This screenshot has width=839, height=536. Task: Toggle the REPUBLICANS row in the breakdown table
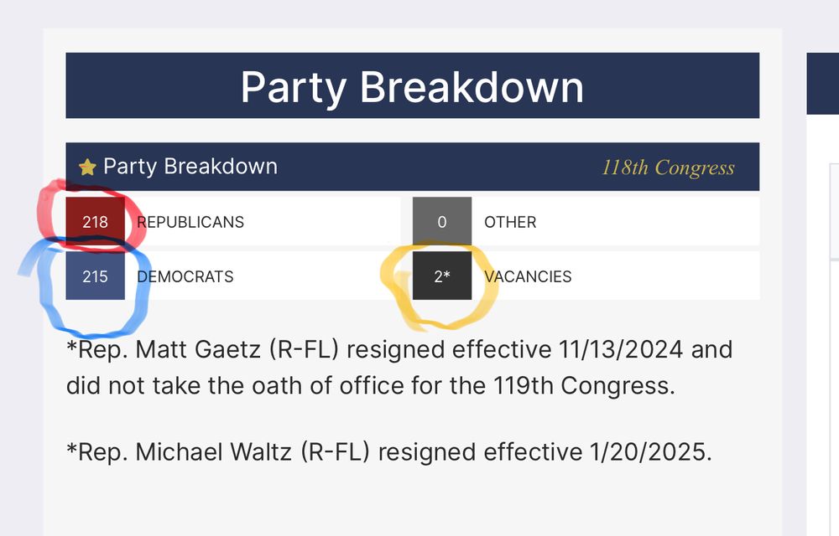tap(252, 221)
